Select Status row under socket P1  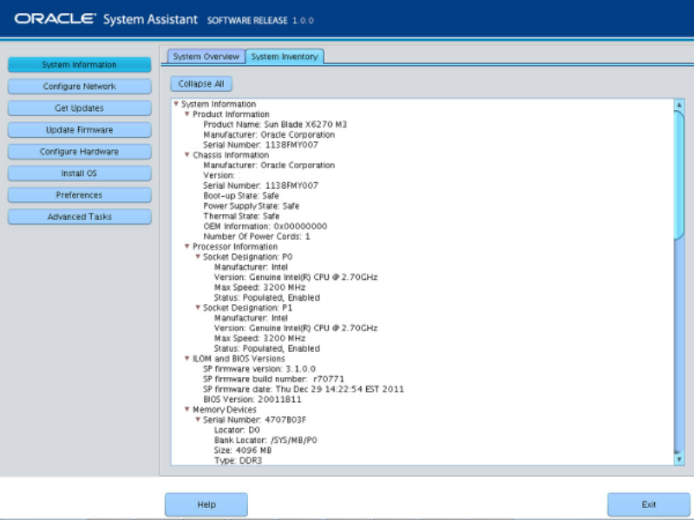point(267,348)
